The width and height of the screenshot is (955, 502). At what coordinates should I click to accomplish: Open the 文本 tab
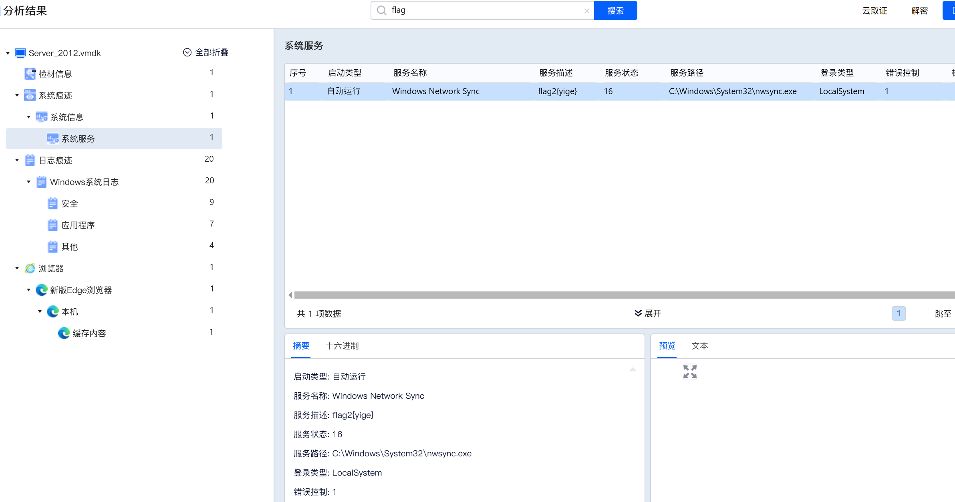(x=700, y=346)
